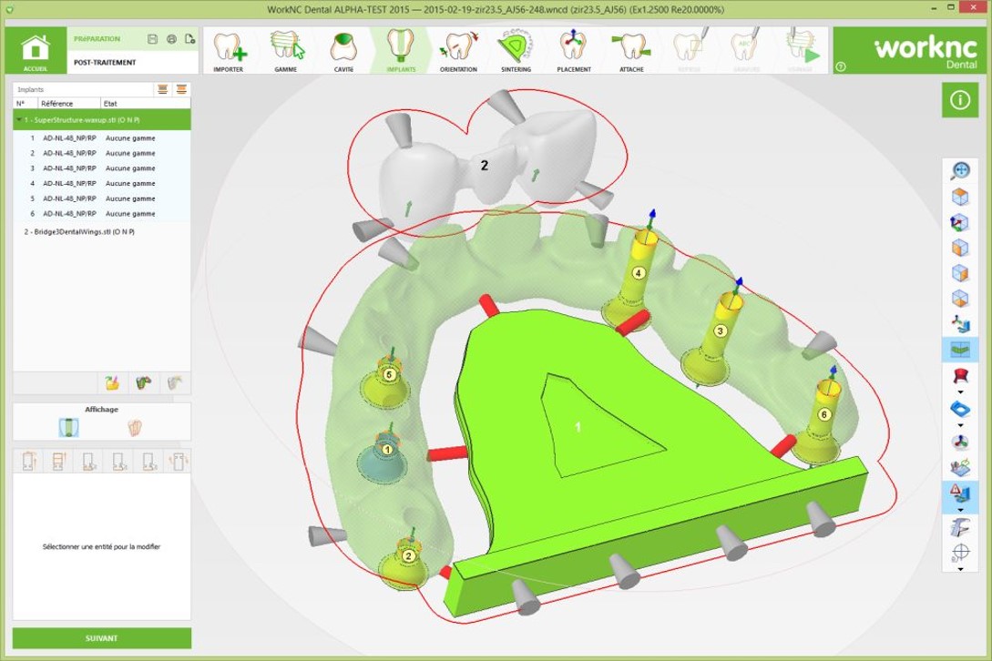Collapse the SuperStructure-waxup.stl tree node

pos(18,120)
